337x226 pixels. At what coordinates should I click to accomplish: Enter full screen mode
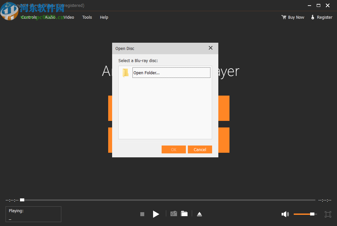tap(328, 214)
